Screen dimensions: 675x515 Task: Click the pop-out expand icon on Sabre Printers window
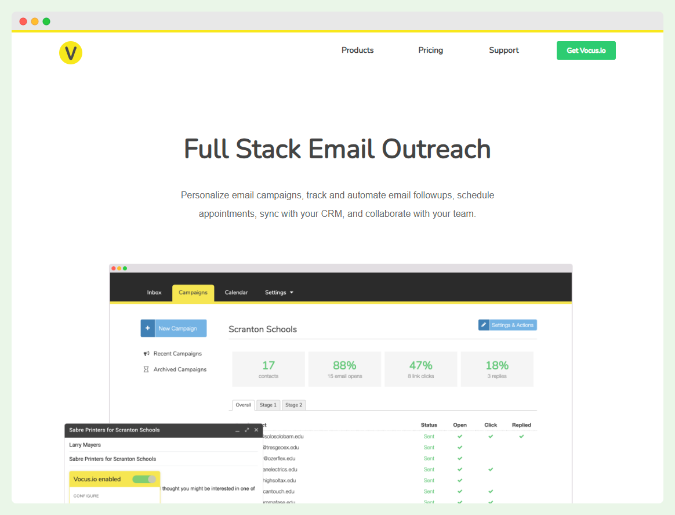(246, 430)
